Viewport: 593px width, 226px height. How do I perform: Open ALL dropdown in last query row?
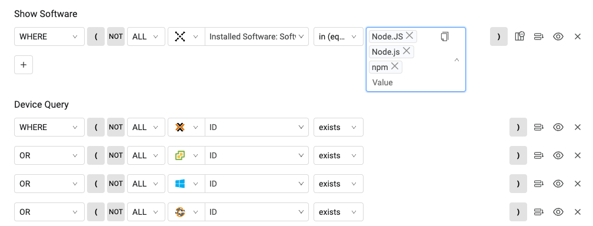pos(146,212)
